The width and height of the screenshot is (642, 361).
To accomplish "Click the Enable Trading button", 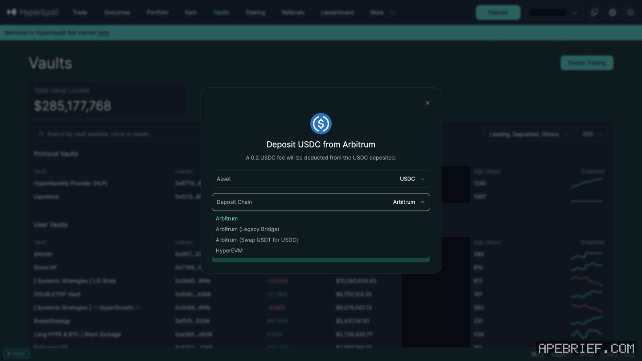I will coord(587,63).
